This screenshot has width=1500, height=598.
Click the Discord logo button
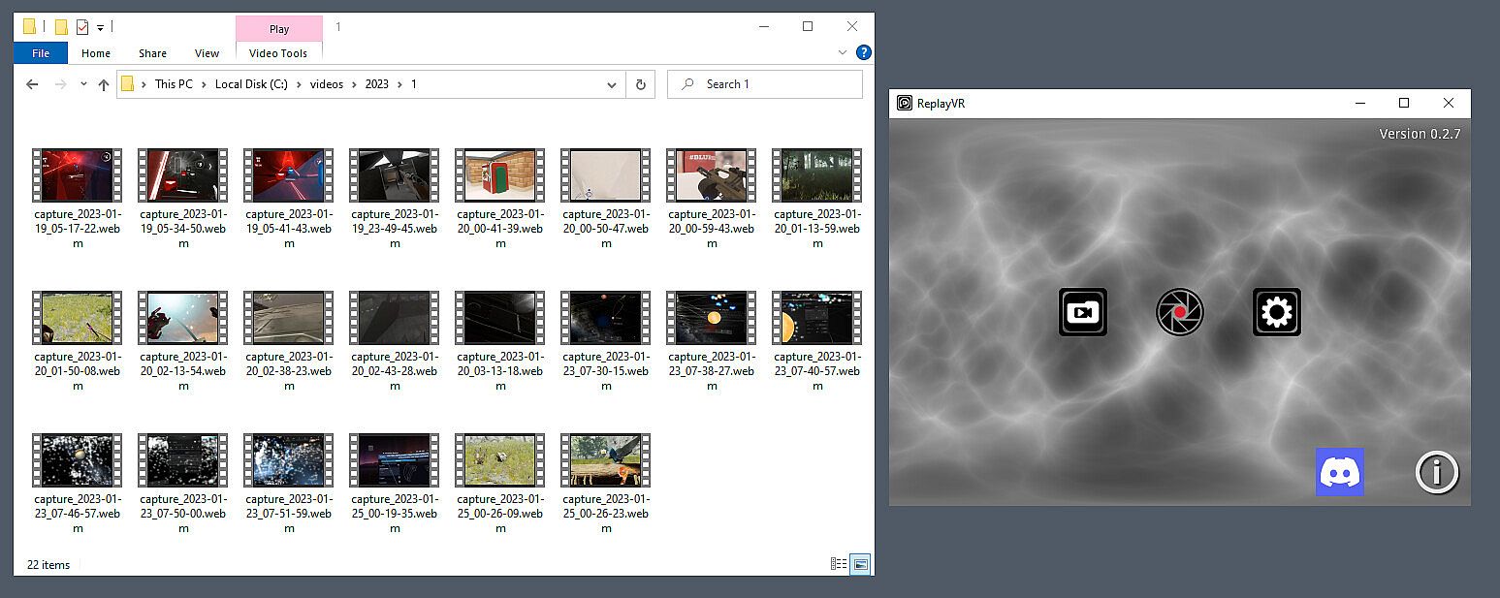(x=1339, y=472)
